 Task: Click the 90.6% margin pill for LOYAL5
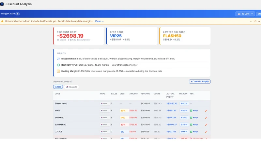184,132
